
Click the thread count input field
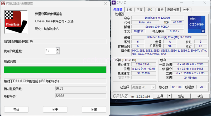coord(50,51)
